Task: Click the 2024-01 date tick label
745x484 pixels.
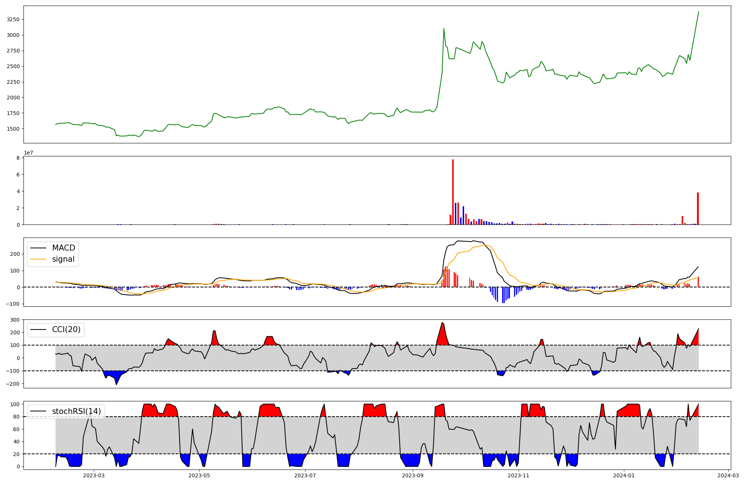Action: coord(624,475)
